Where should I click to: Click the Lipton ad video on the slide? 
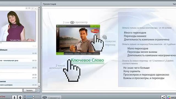(78, 40)
